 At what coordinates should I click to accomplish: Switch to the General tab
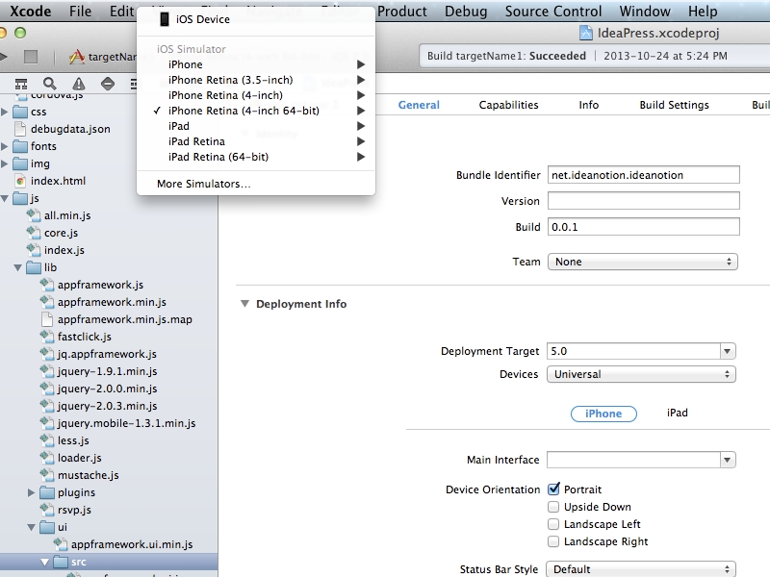419,105
